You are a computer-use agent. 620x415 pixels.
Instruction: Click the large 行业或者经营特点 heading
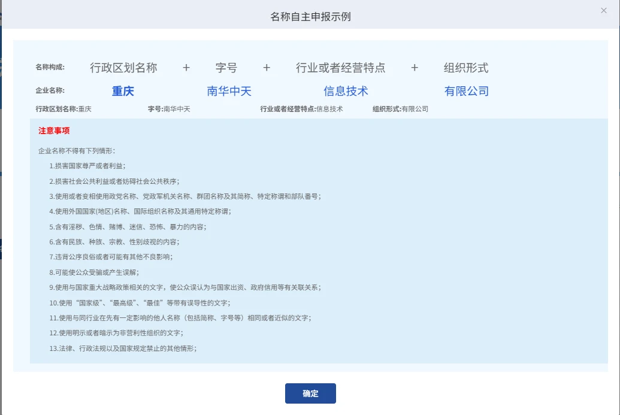pyautogui.click(x=340, y=68)
